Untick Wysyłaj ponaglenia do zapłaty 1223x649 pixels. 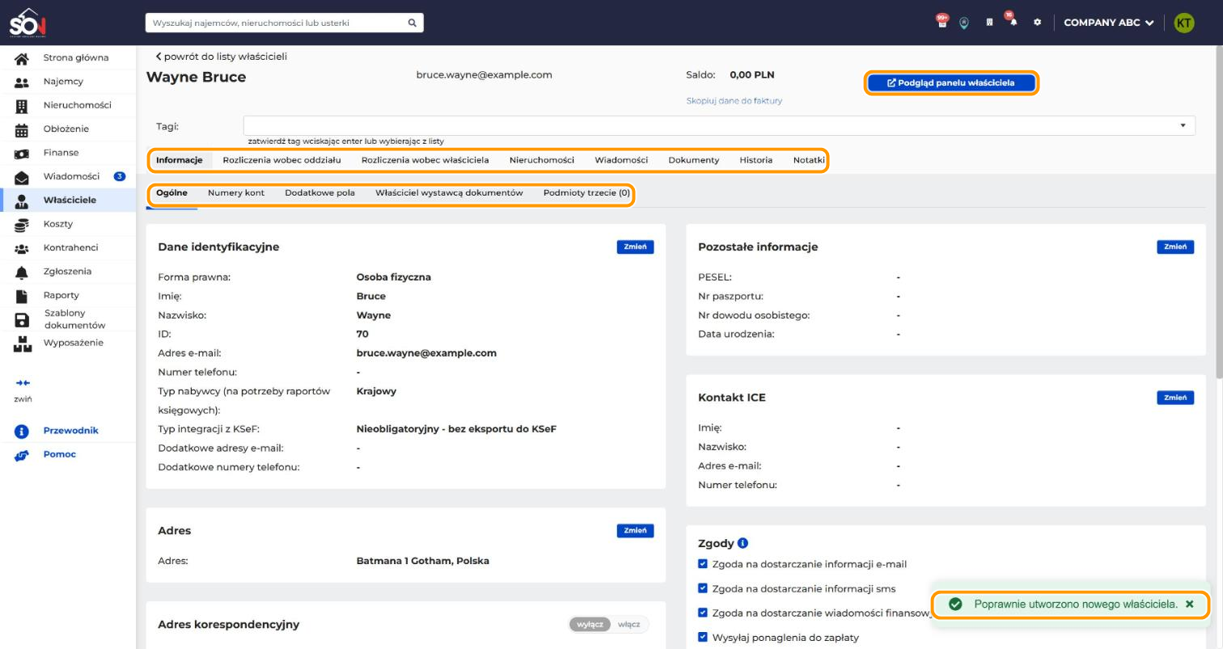pos(702,637)
